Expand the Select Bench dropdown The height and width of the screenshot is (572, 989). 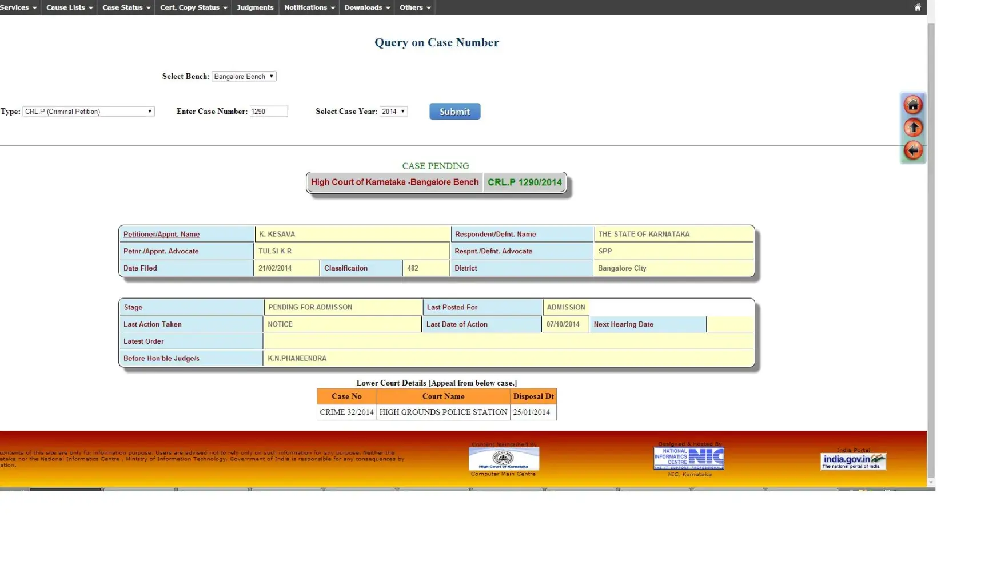point(244,77)
